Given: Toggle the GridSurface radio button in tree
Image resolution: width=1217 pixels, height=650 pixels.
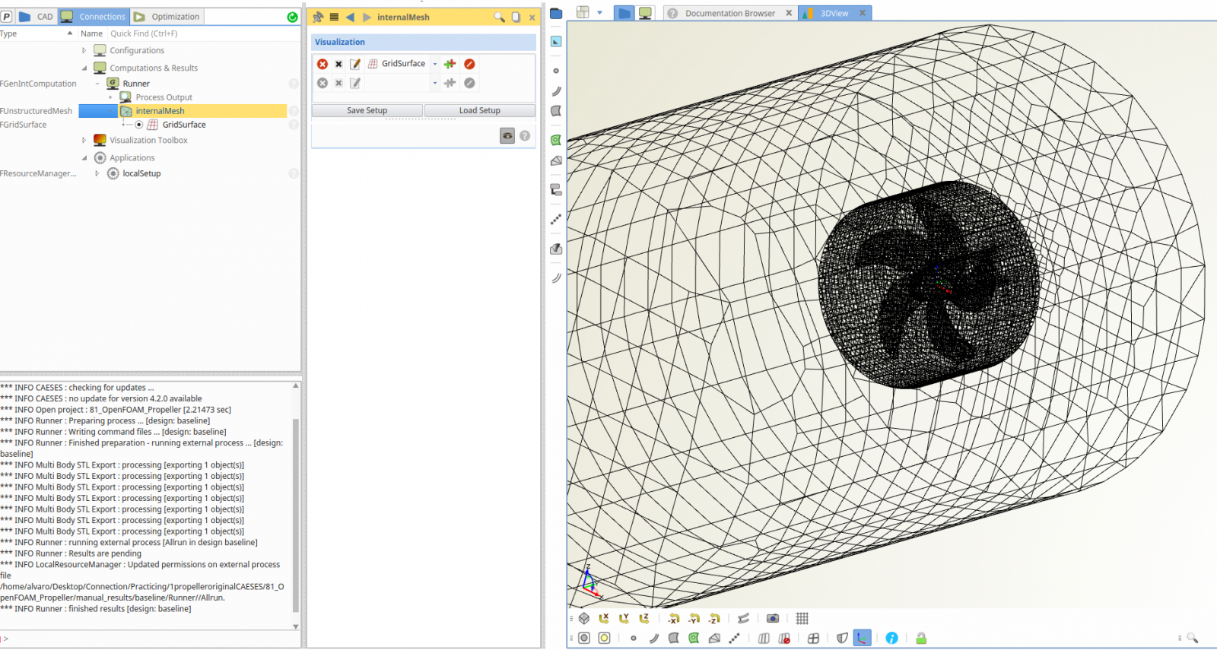Looking at the screenshot, I should pos(139,125).
